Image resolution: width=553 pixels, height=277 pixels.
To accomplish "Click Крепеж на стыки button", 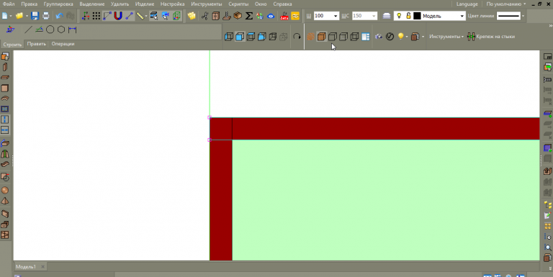I will (x=491, y=37).
